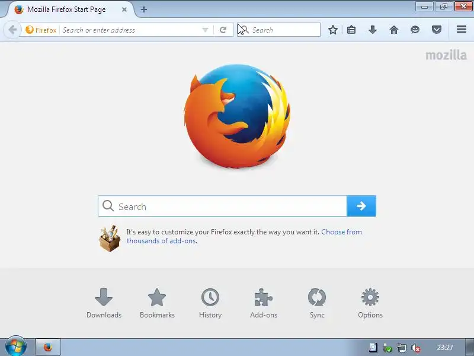Open the hamburger menu
Screen dimensions: 474x356
pyautogui.click(x=462, y=30)
